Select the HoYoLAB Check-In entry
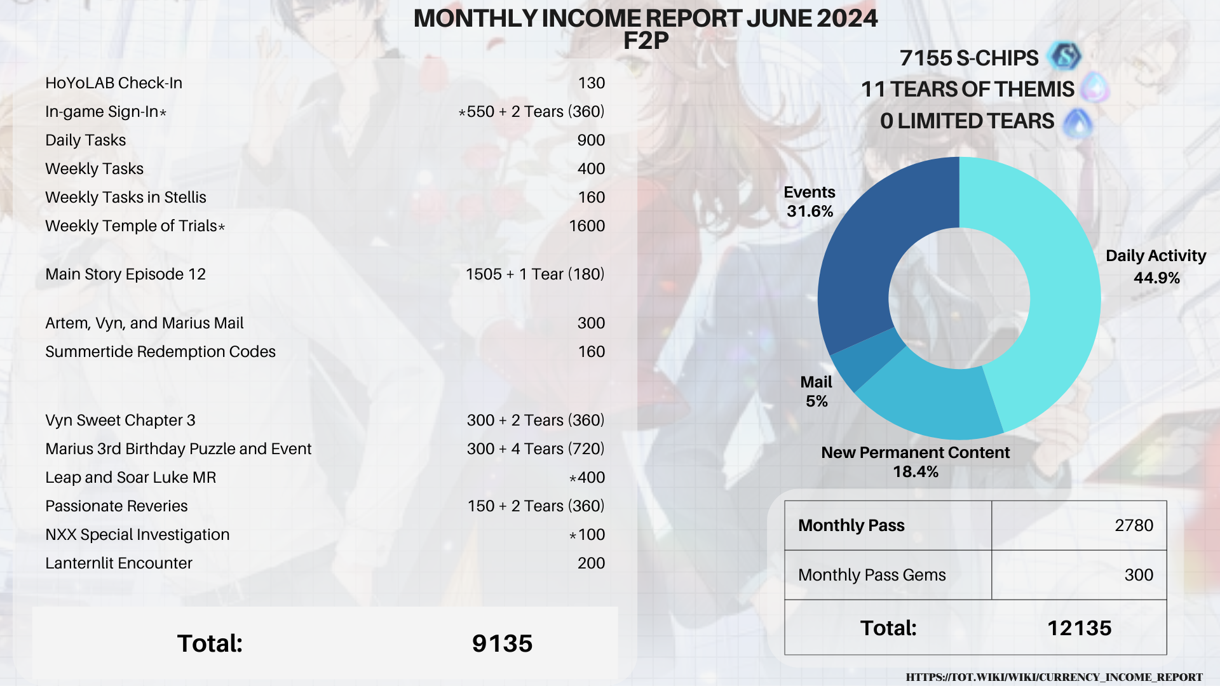 113,83
